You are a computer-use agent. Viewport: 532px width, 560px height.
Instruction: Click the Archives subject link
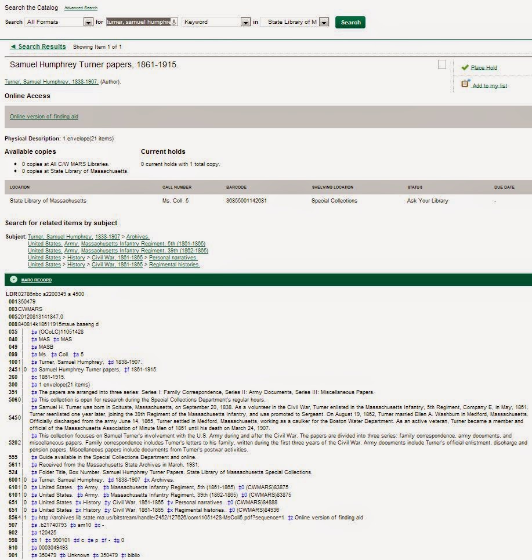pos(138,236)
